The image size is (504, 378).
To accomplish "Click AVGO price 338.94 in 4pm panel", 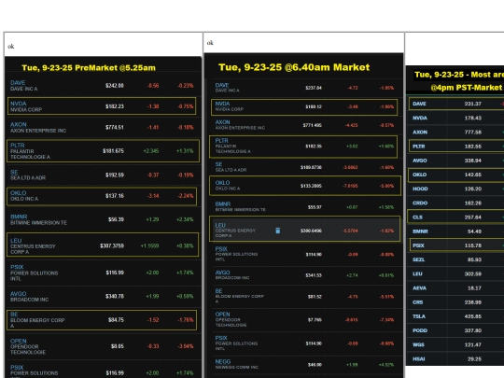I will click(x=473, y=161).
